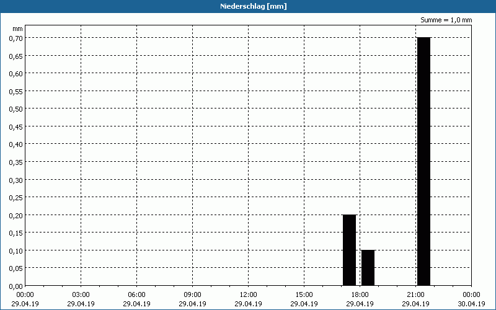Click the 0,30 y-axis label
Image resolution: width=496 pixels, height=310 pixels.
pos(16,180)
